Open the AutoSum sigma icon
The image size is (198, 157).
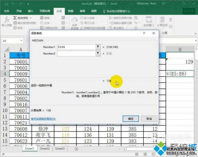15,18
